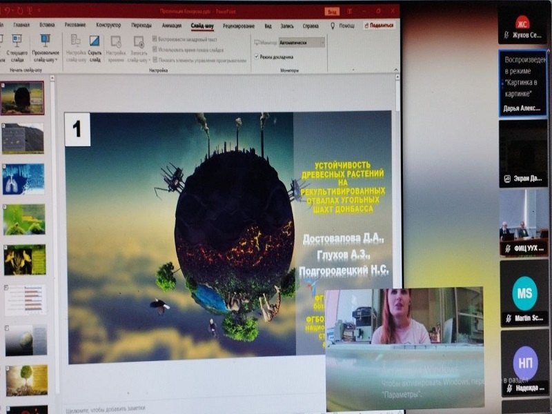The height and width of the screenshot is (414, 552).
Task: Open Настройка времени (rehearse timings)
Action: pyautogui.click(x=116, y=48)
